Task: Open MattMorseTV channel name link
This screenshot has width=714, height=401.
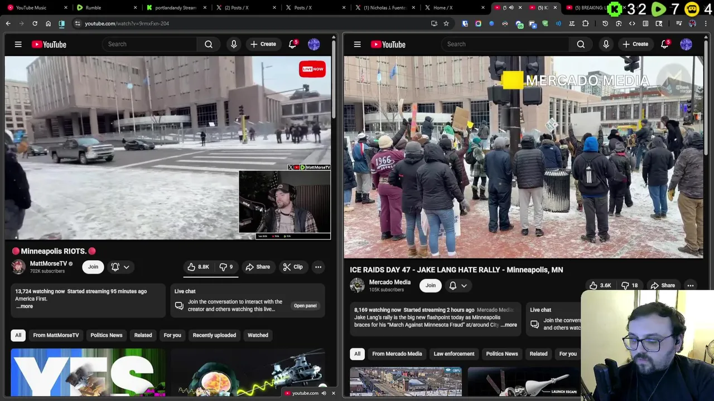Action: (48, 263)
